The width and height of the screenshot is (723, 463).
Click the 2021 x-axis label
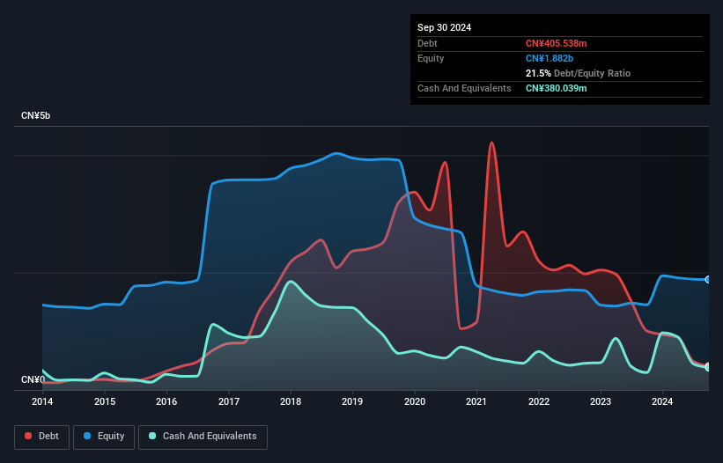click(476, 401)
